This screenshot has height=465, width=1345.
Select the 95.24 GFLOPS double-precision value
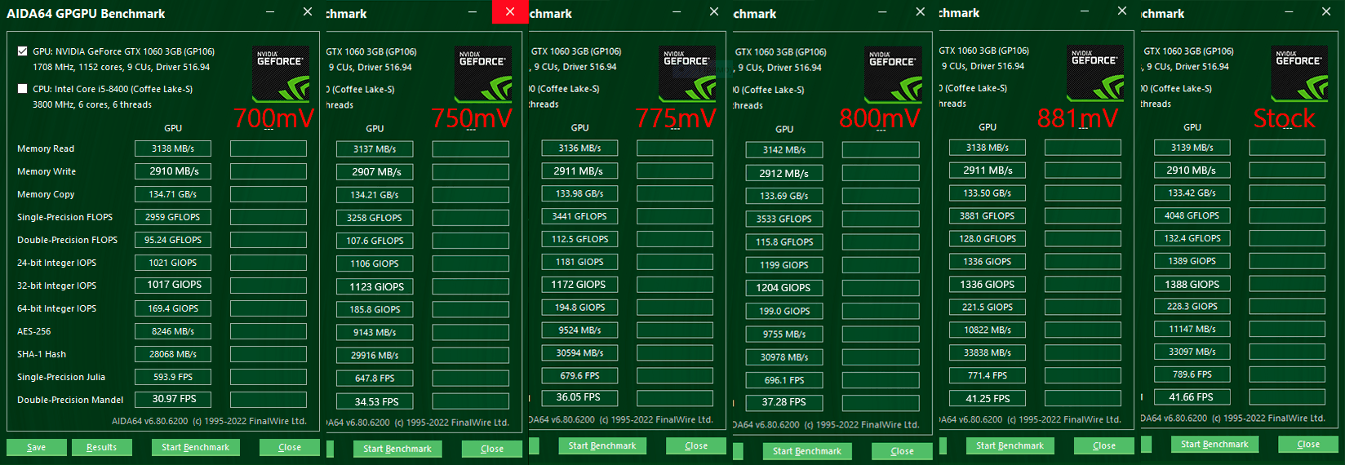point(173,240)
